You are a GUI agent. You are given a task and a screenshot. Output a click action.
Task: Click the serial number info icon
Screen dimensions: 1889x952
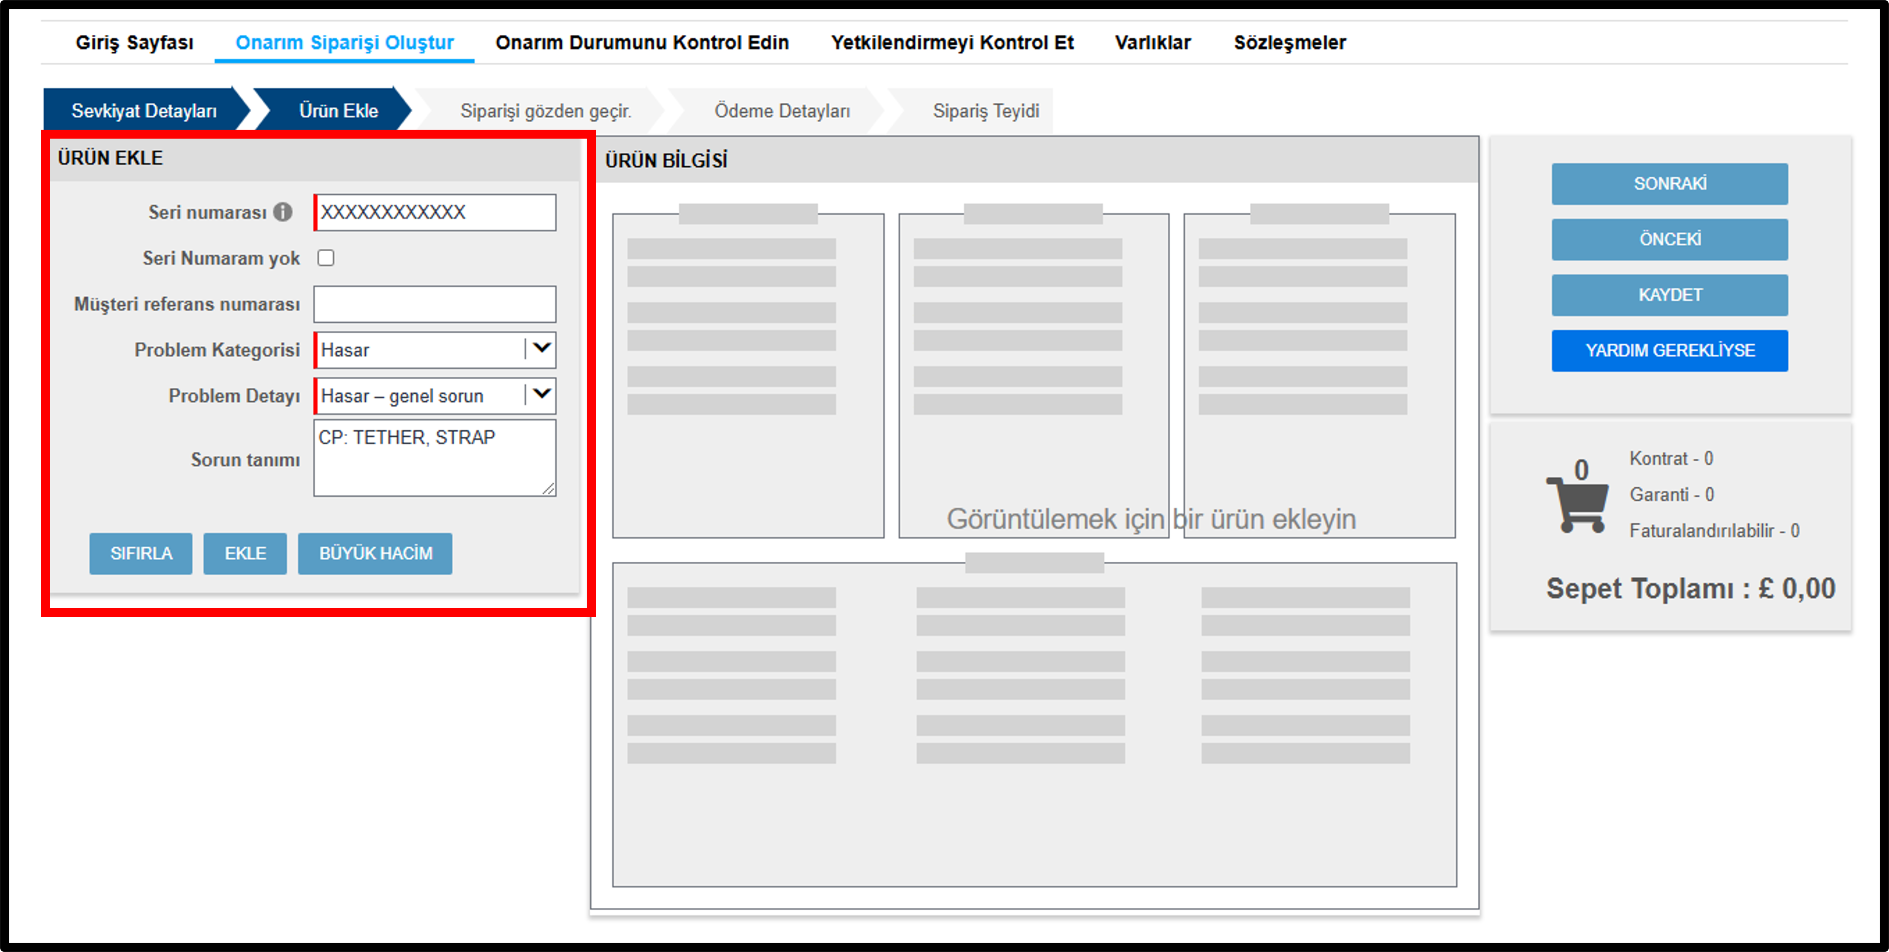point(283,212)
